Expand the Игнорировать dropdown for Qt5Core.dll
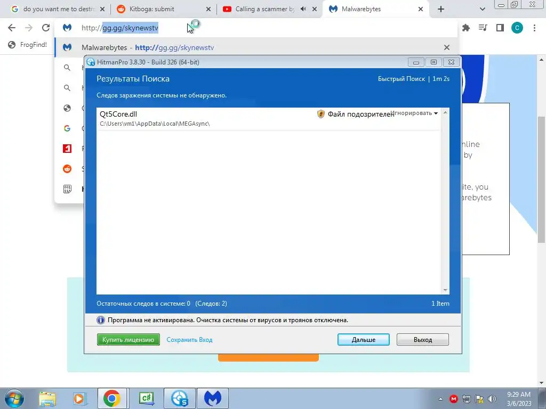This screenshot has width=546, height=409. click(x=414, y=113)
